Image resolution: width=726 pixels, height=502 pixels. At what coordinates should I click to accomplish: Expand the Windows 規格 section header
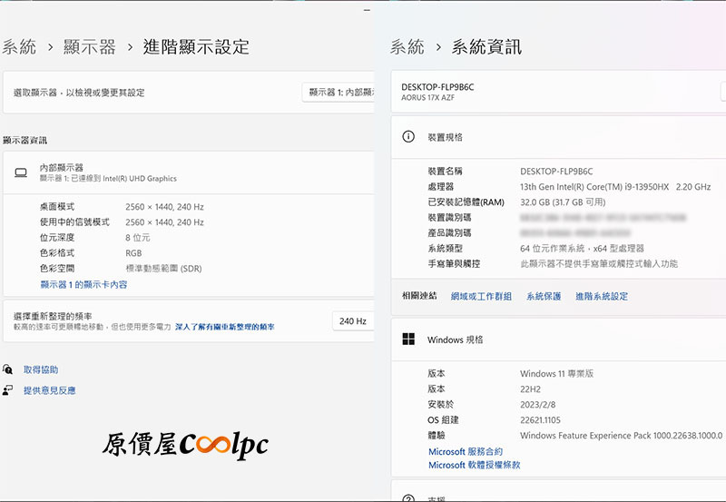tap(558, 340)
